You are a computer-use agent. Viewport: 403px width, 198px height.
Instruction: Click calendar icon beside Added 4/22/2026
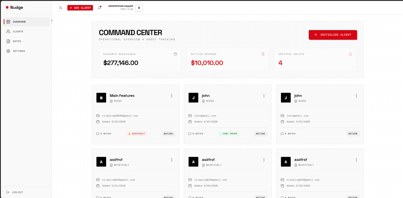coord(190,122)
